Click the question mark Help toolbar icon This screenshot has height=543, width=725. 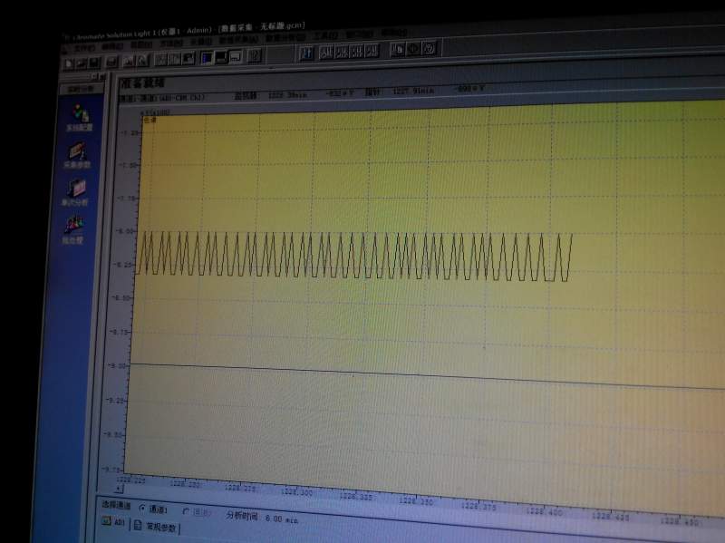tap(255, 56)
